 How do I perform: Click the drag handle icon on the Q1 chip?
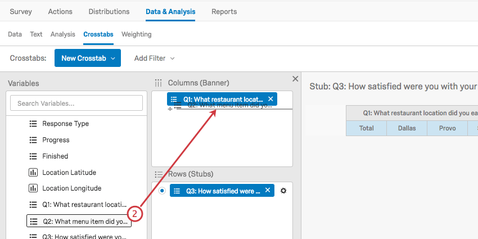coord(174,99)
